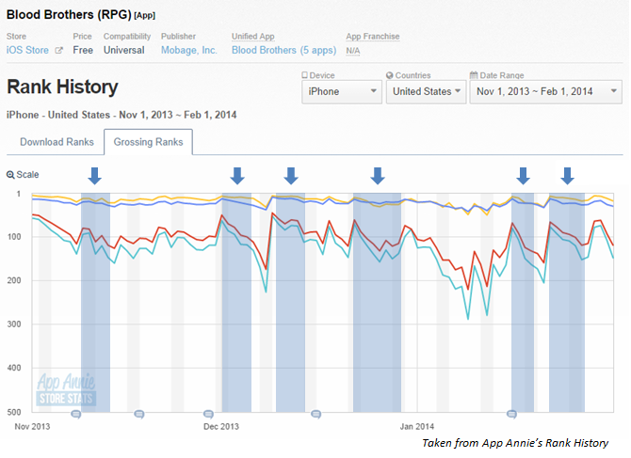Click the chart subtitle 'iPhone - United States - Nov 1, 2013 ~ Feb 1, 2014'
This screenshot has height=458, width=631.
click(x=121, y=115)
